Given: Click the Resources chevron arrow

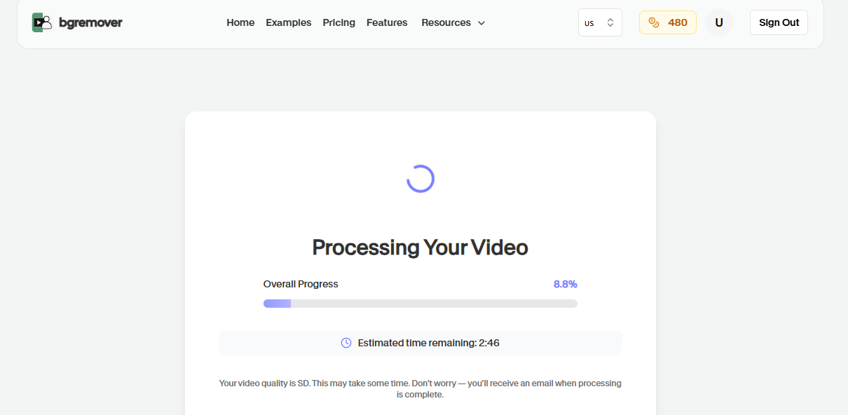Looking at the screenshot, I should point(481,23).
